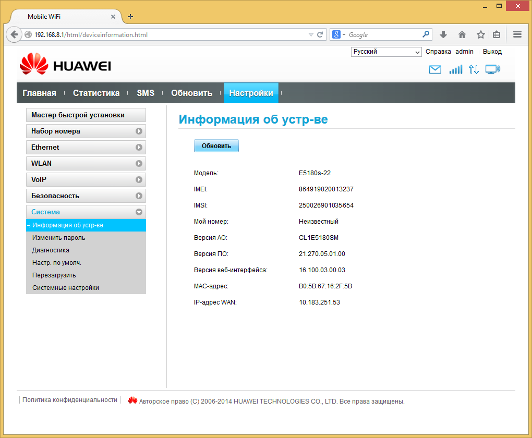532x438 pixels.
Task: Minimize the browser window
Action: pos(485,6)
